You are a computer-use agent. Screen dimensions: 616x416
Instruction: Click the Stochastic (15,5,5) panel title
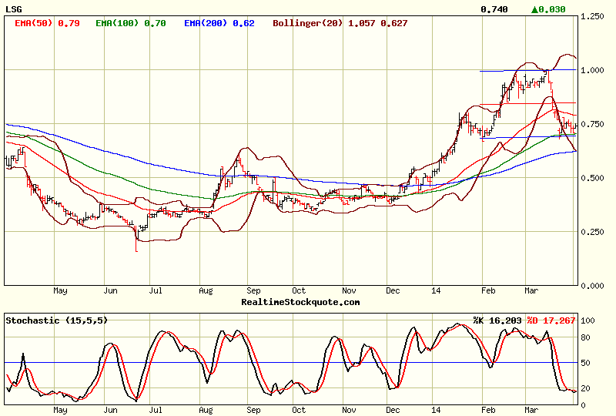[56, 320]
